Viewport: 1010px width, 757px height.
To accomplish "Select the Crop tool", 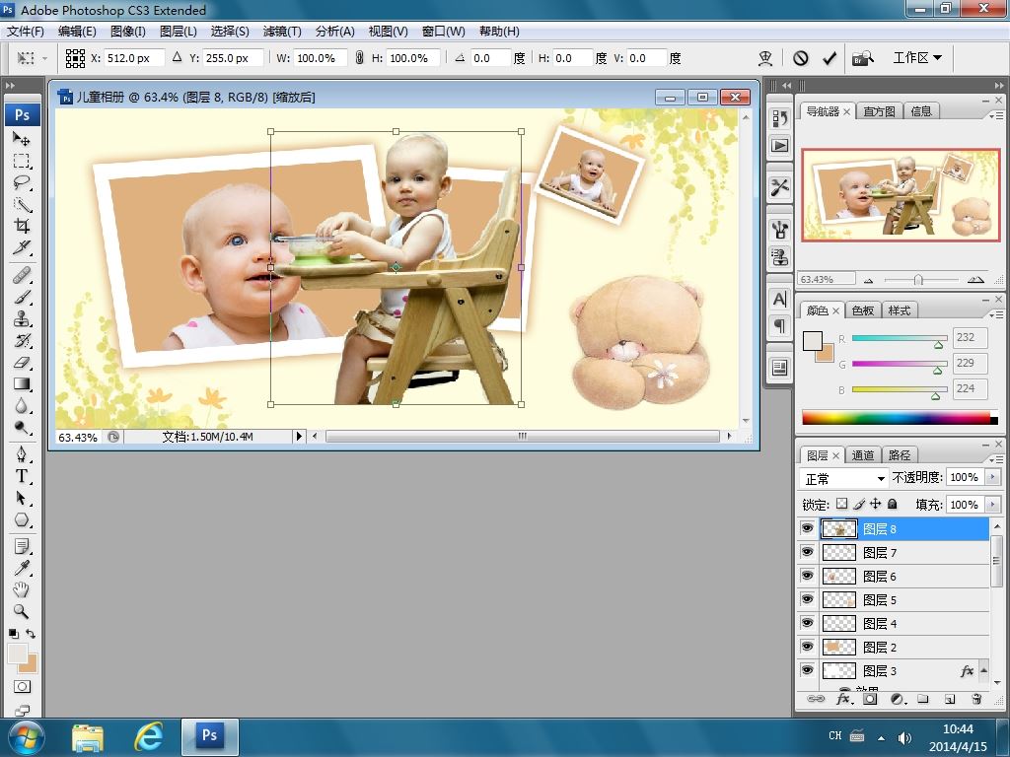I will (22, 226).
